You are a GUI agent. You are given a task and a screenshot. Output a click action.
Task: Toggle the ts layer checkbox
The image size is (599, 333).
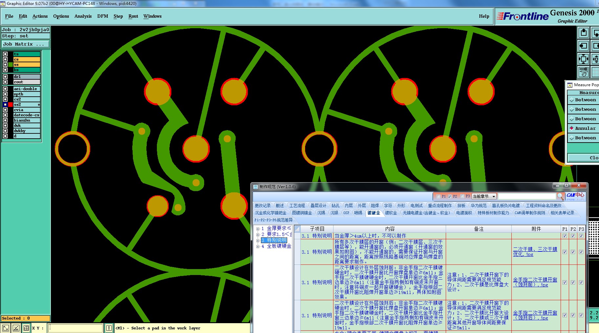[5, 54]
